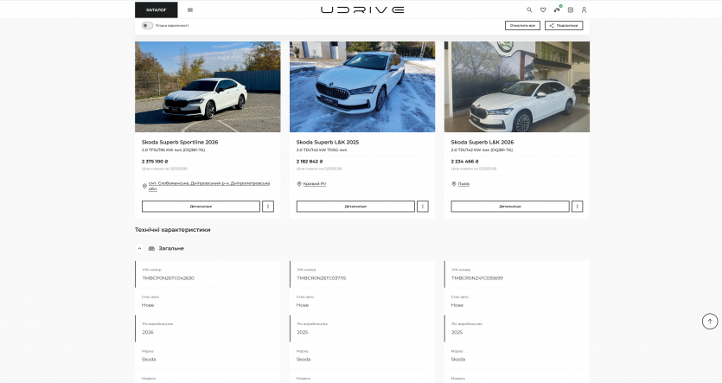Open the Каталог menu
This screenshot has width=722, height=383.
pyautogui.click(x=157, y=10)
